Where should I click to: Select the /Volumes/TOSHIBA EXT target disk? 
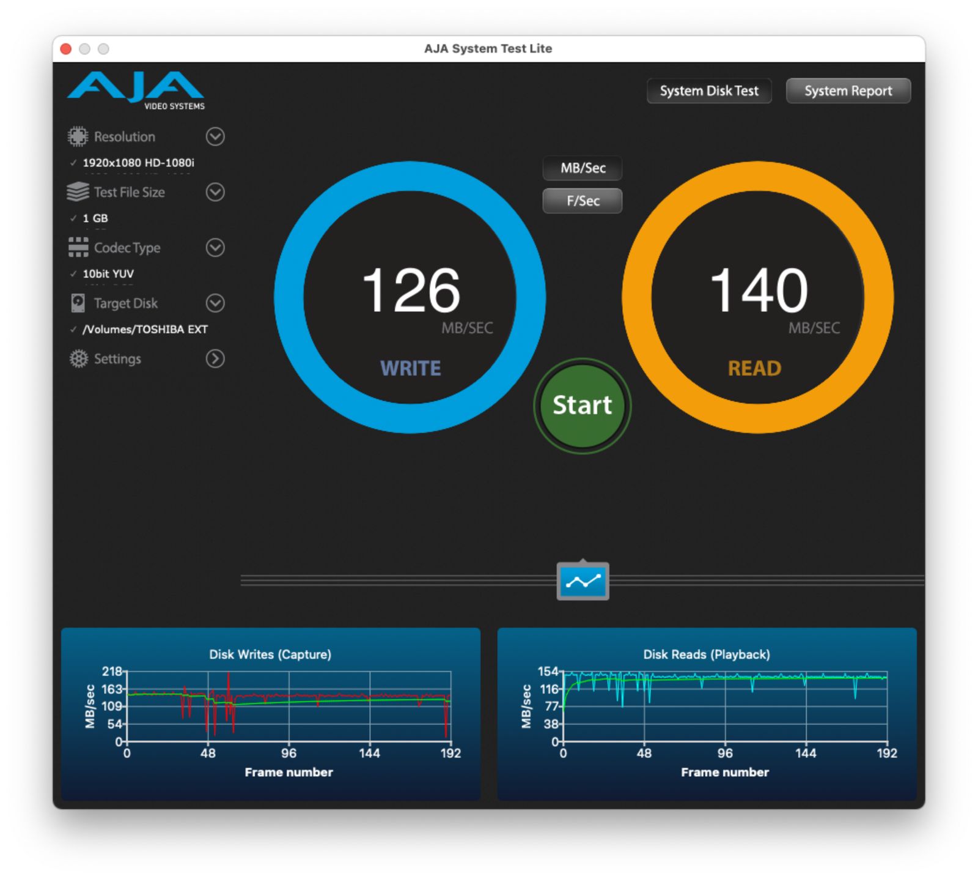(x=145, y=330)
